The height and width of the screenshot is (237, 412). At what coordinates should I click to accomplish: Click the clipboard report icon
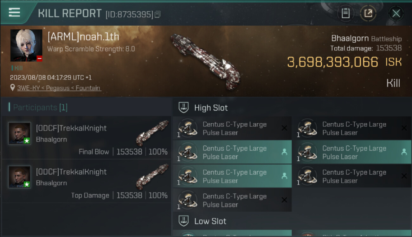pos(345,13)
